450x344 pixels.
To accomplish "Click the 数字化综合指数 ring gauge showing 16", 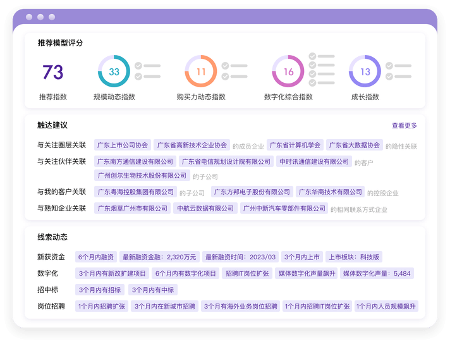I will [288, 71].
